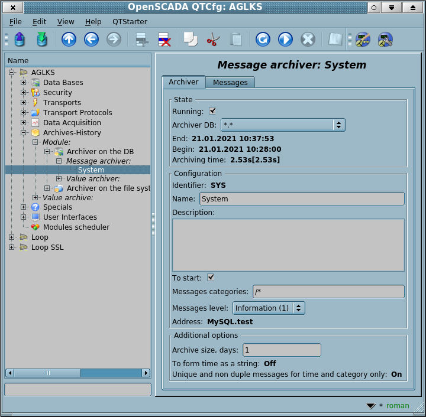
Task: Start periodic update with the play icon
Action: [x=285, y=40]
